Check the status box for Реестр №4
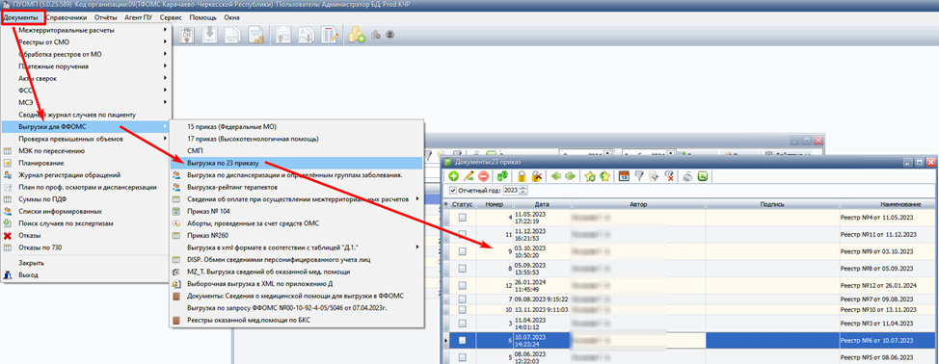Viewport: 939px width, 364px height. click(463, 219)
